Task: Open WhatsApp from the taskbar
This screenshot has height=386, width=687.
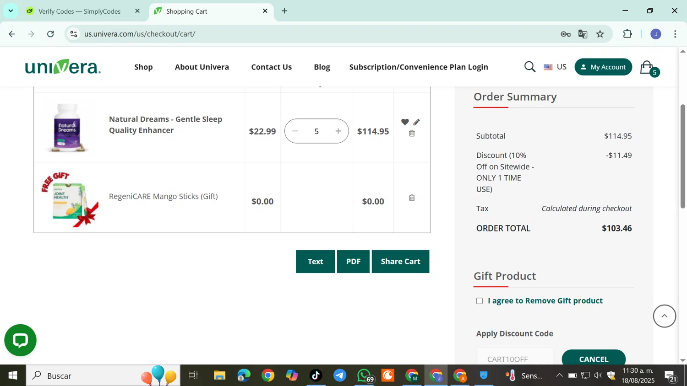Action: [x=365, y=375]
